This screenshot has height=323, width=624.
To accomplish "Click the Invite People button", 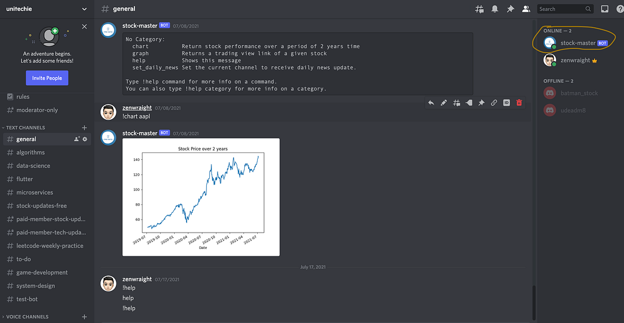I will coord(47,78).
